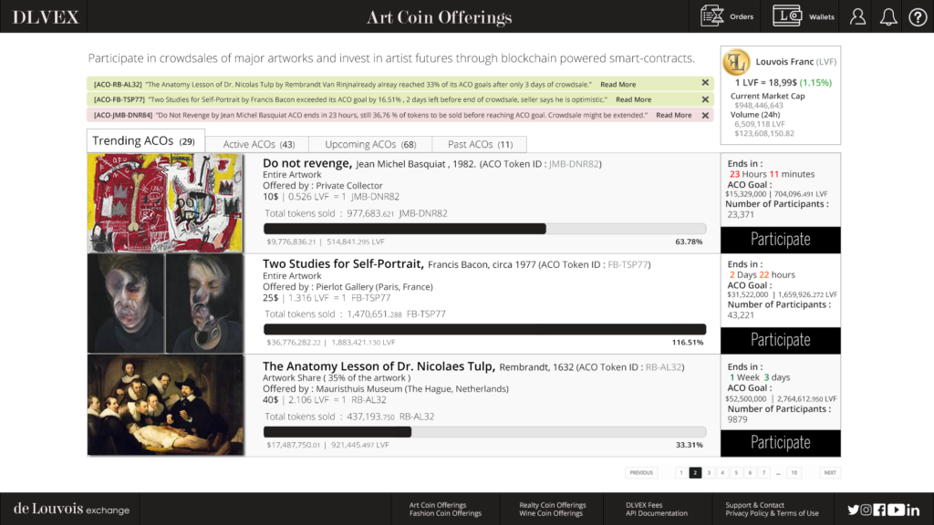Open the user account profile icon

pyautogui.click(x=857, y=16)
